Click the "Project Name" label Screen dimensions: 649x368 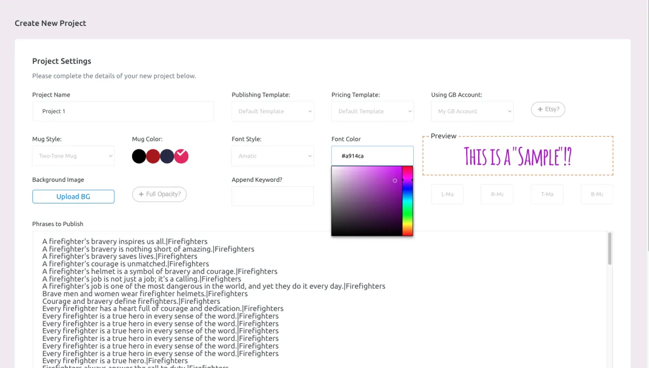coord(51,95)
